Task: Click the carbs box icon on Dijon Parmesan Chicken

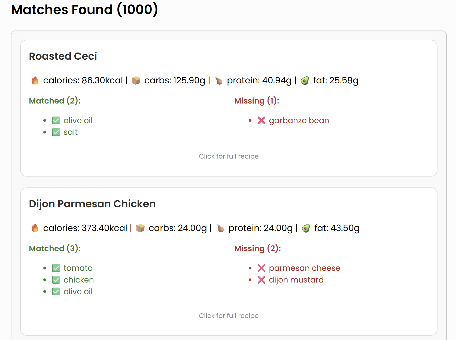Action: [x=140, y=228]
